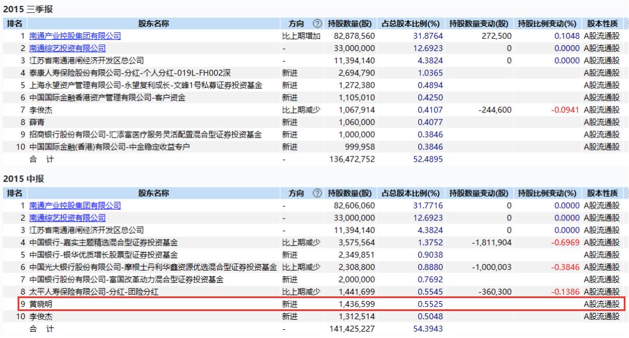Image resolution: width=629 pixels, height=338 pixels.
Task: Open 南通综艺投资有限公司 link in 2015 三季报 table
Action: click(x=67, y=48)
